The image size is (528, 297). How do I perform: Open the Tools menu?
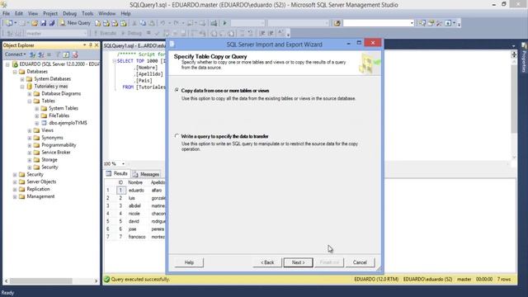click(87, 13)
